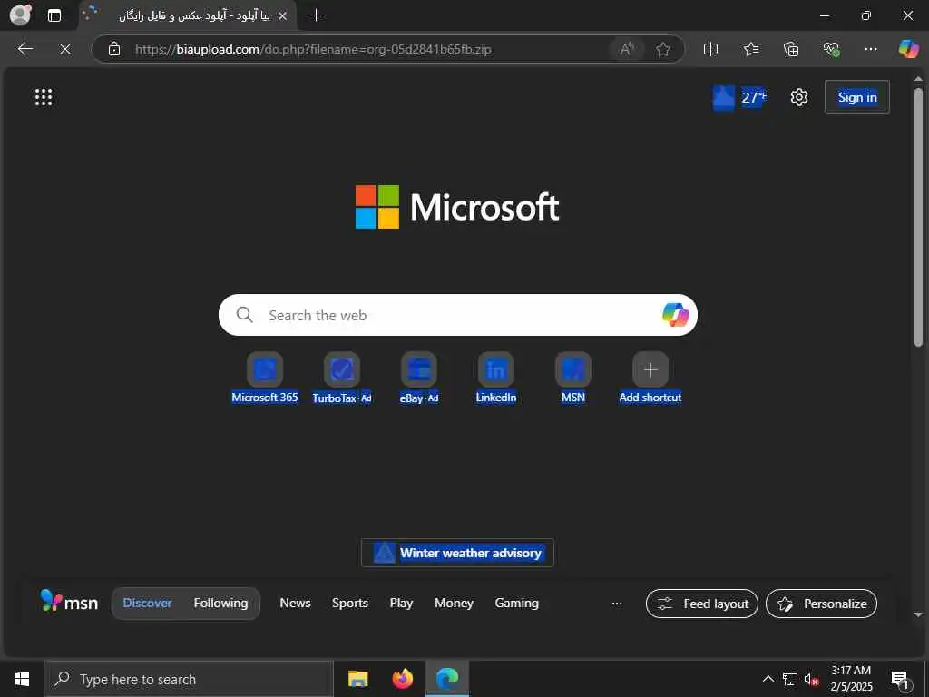Open Feed layout options
This screenshot has height=697, width=929.
click(701, 604)
